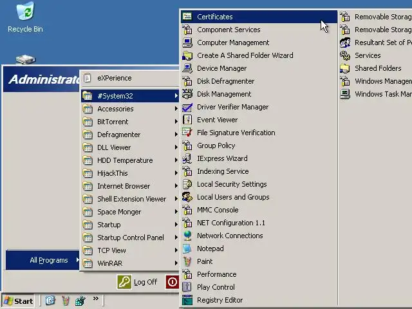Click the Create A Shared Folder Wizard icon
412x309 pixels.
click(x=187, y=55)
